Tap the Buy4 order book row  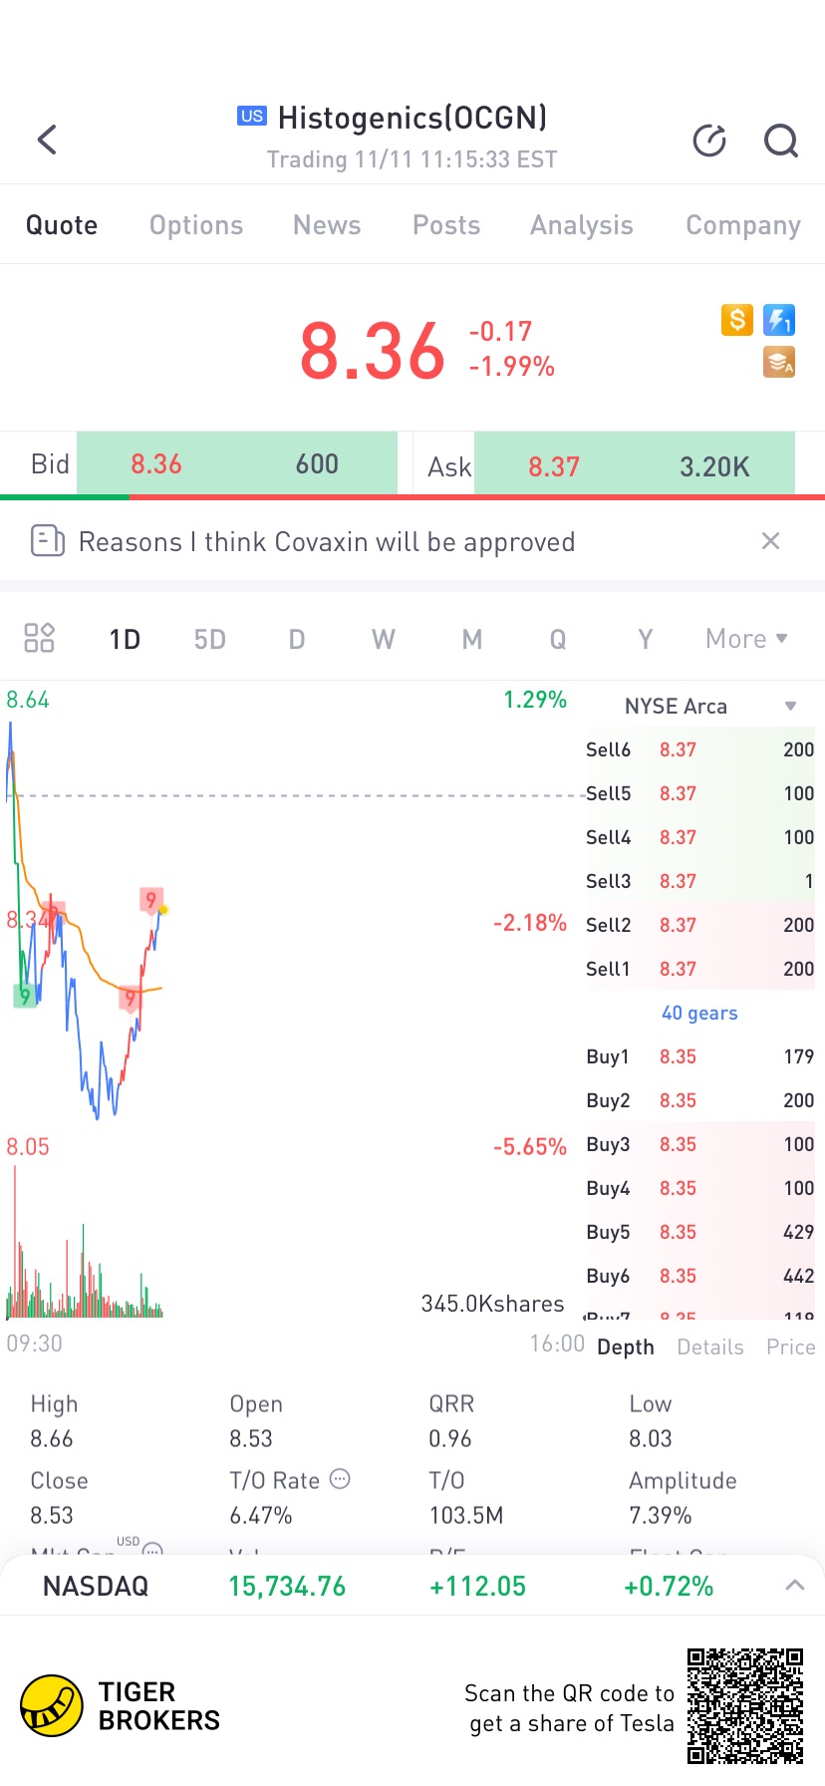tap(699, 1188)
